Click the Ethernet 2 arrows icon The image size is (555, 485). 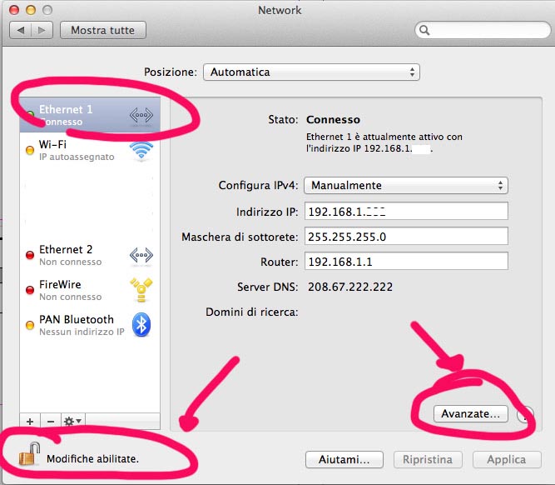pyautogui.click(x=141, y=255)
